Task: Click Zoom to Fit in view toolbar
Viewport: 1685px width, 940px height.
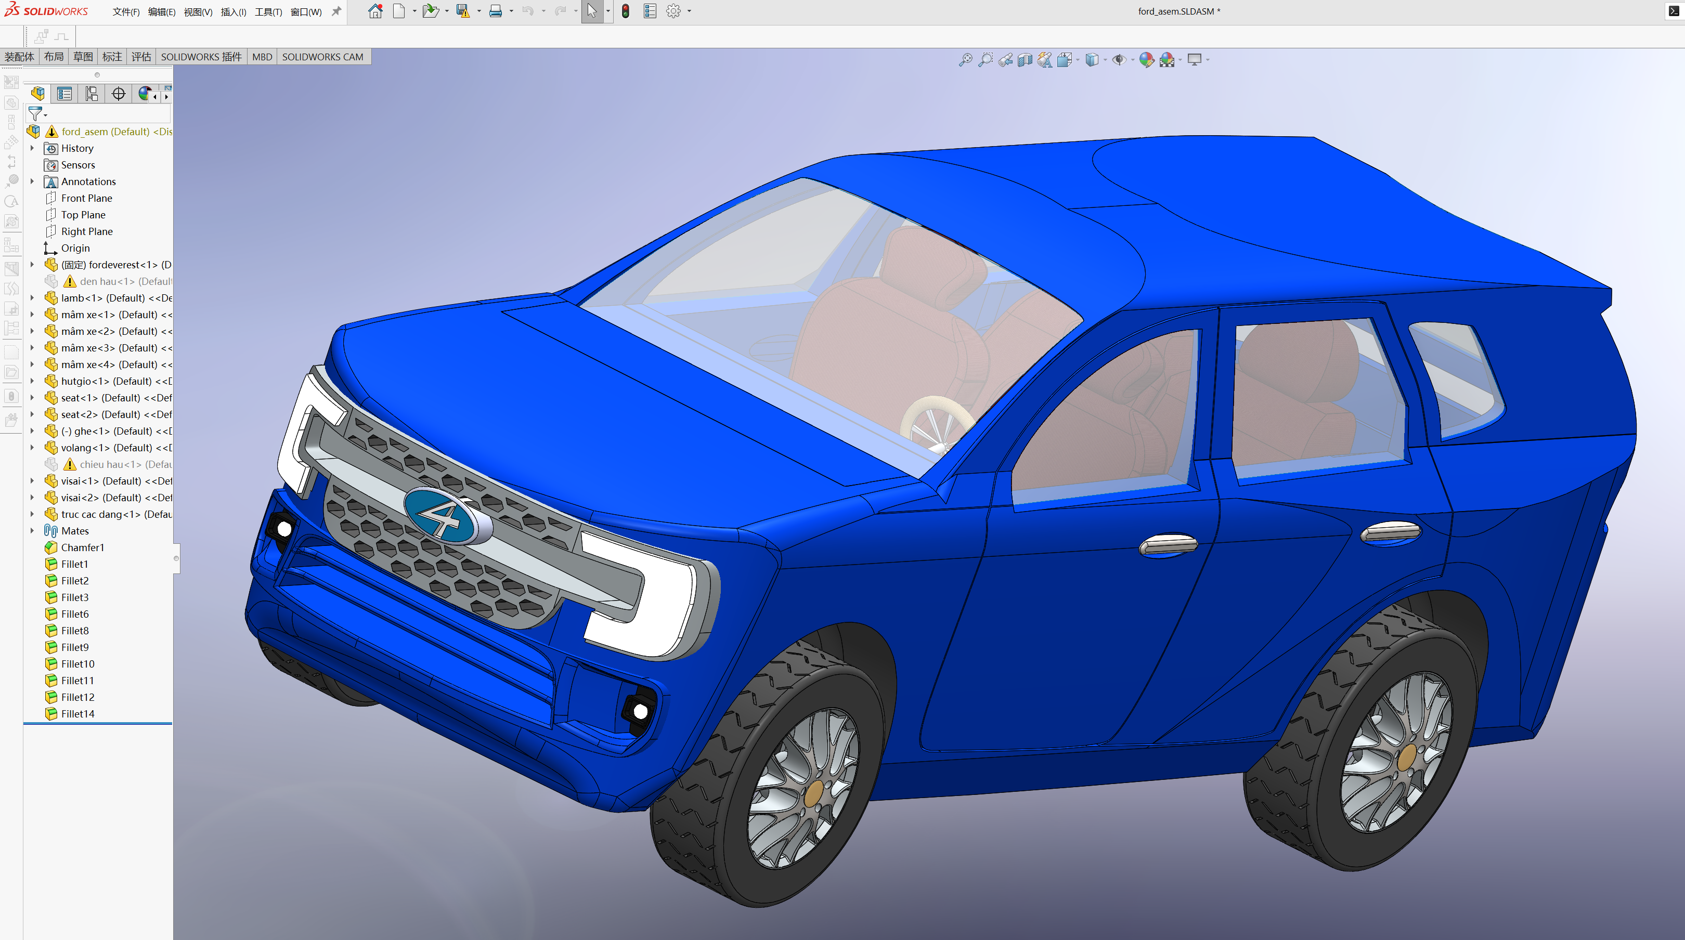Action: tap(965, 60)
